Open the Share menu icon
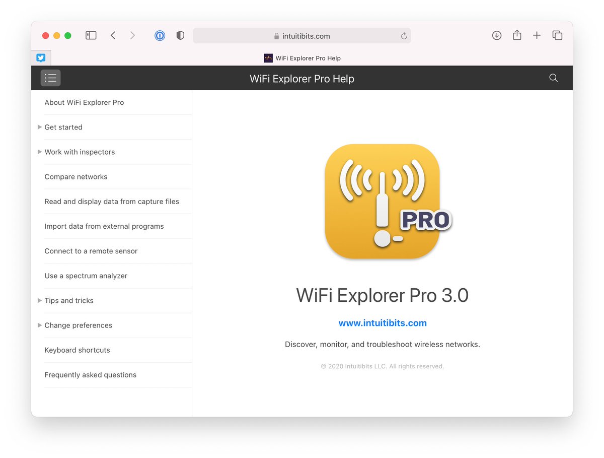The image size is (604, 458). tap(517, 35)
